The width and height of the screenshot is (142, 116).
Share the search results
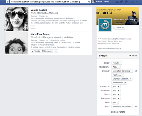[x=133, y=56]
